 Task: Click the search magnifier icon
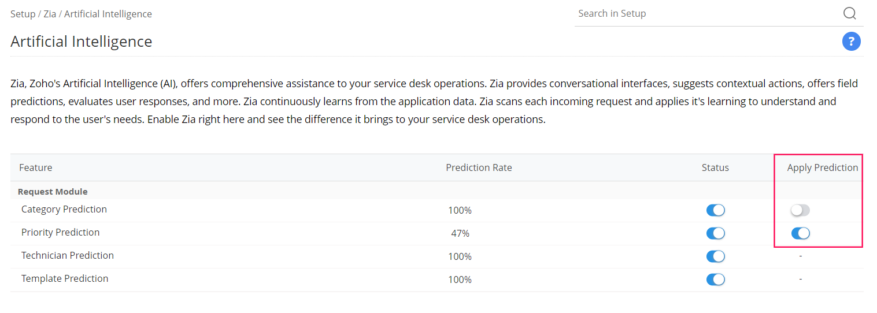click(x=849, y=13)
